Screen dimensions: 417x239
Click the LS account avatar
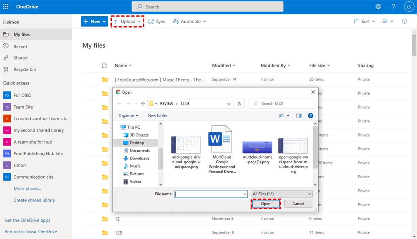pos(408,7)
